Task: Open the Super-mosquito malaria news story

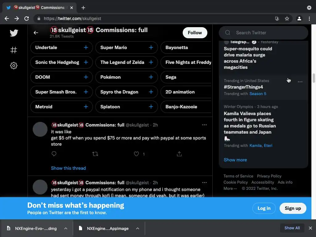Action: coord(248,58)
